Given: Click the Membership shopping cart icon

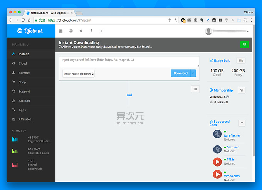Looking at the screenshot, I should [242, 90].
